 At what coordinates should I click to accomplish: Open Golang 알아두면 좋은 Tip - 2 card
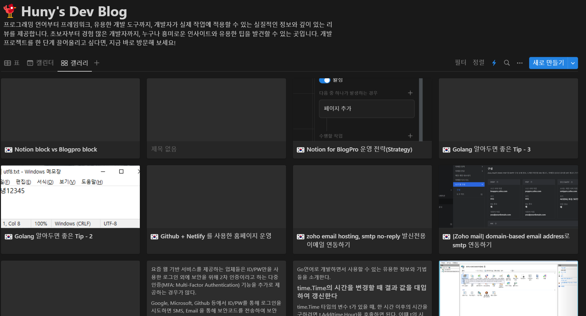pyautogui.click(x=70, y=209)
